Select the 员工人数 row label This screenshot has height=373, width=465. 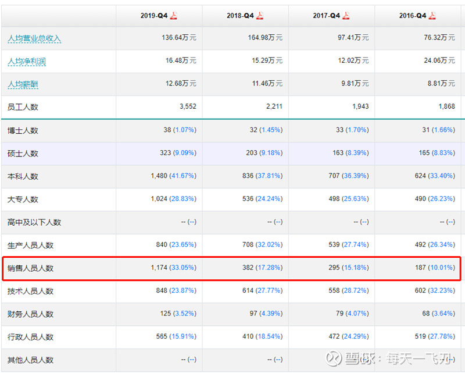(x=23, y=107)
